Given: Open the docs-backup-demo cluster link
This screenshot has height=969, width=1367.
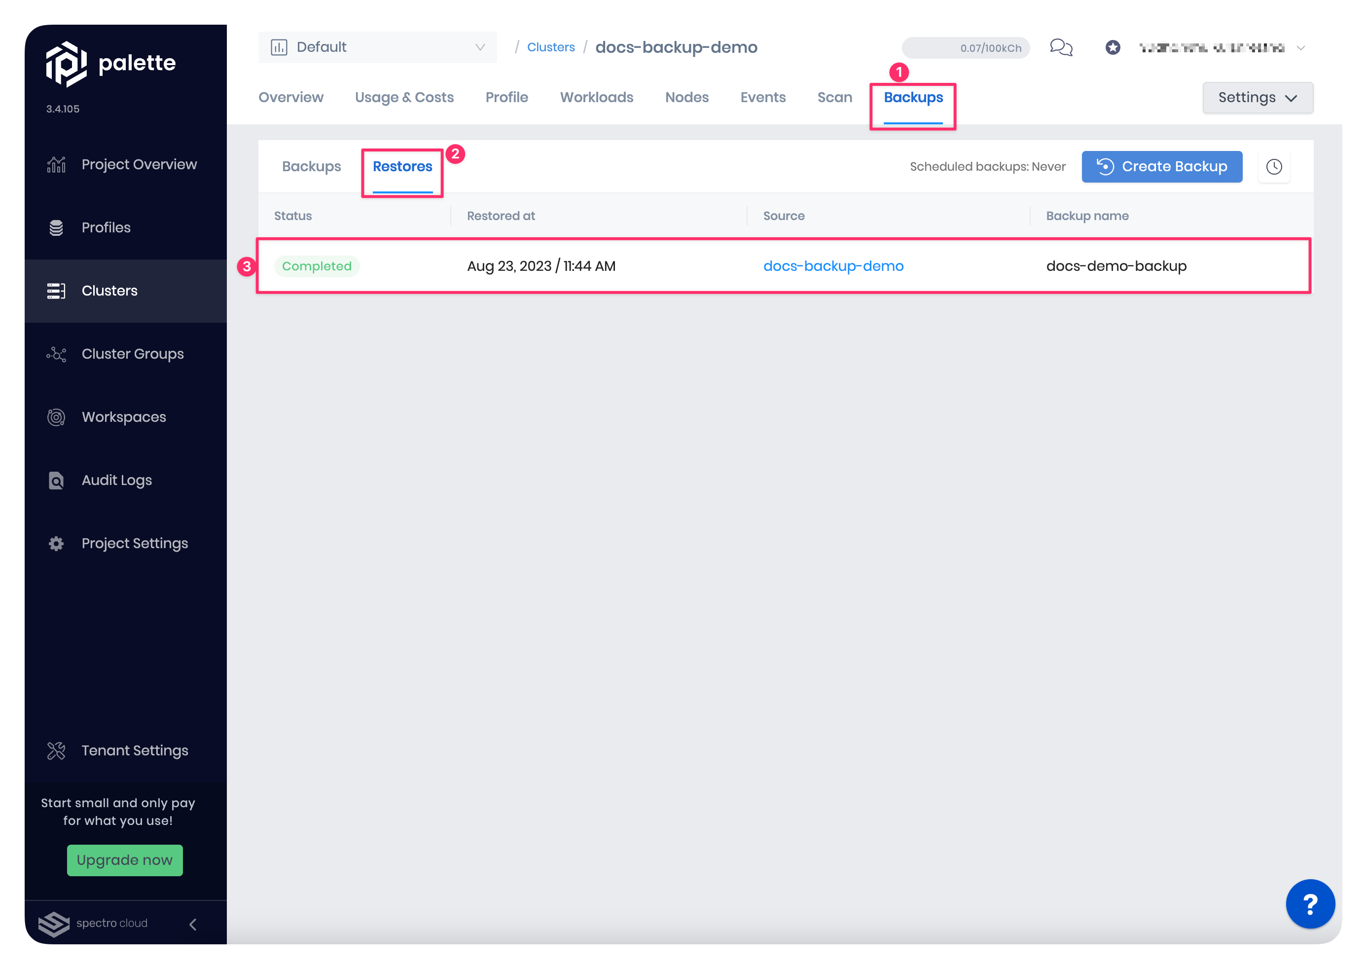Looking at the screenshot, I should 833,265.
